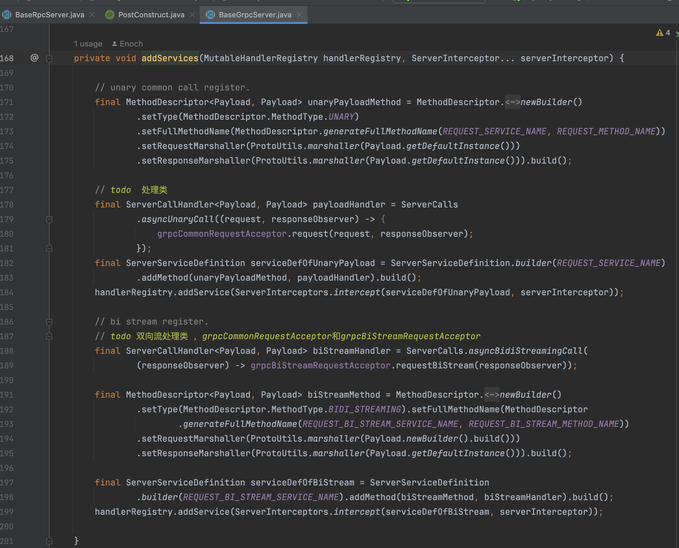
Task: Click grpcCommonRequestAcceptor on line 180
Action: pos(222,234)
